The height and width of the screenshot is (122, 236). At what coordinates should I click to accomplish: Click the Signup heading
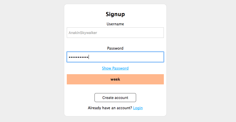(x=115, y=14)
